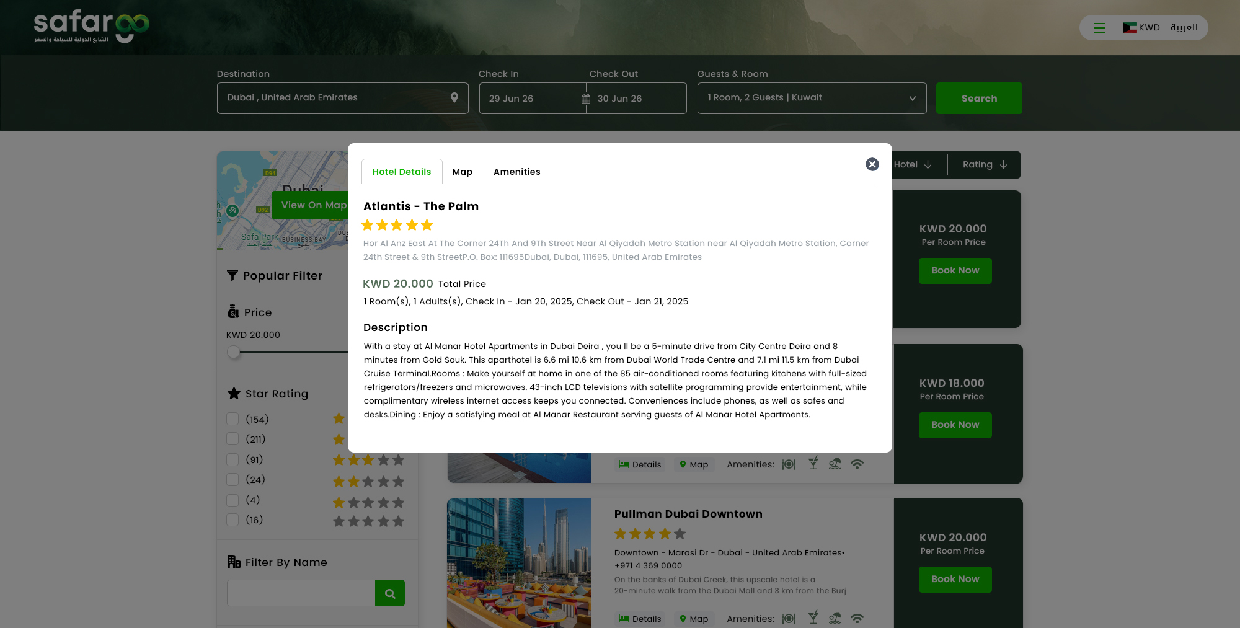Select the unrated (16) hotels checkbox

(232, 520)
